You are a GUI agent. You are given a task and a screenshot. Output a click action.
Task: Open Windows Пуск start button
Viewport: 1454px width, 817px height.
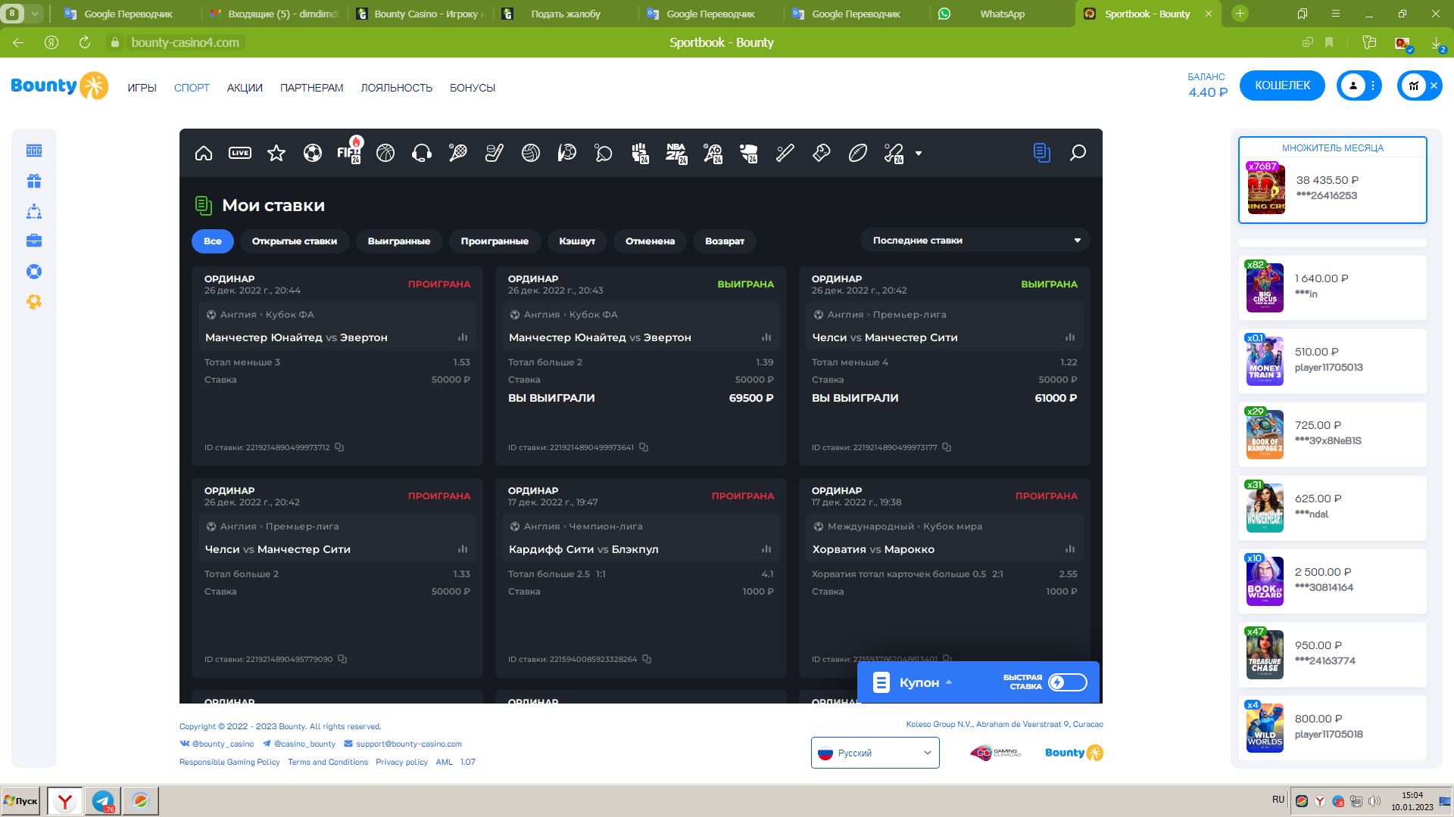tap(20, 800)
